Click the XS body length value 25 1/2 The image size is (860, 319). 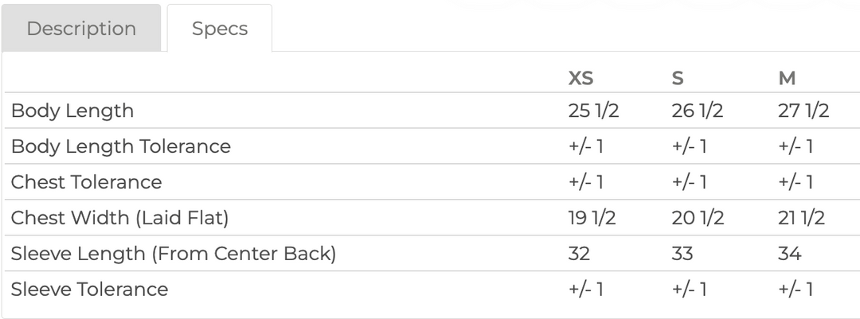(x=593, y=111)
